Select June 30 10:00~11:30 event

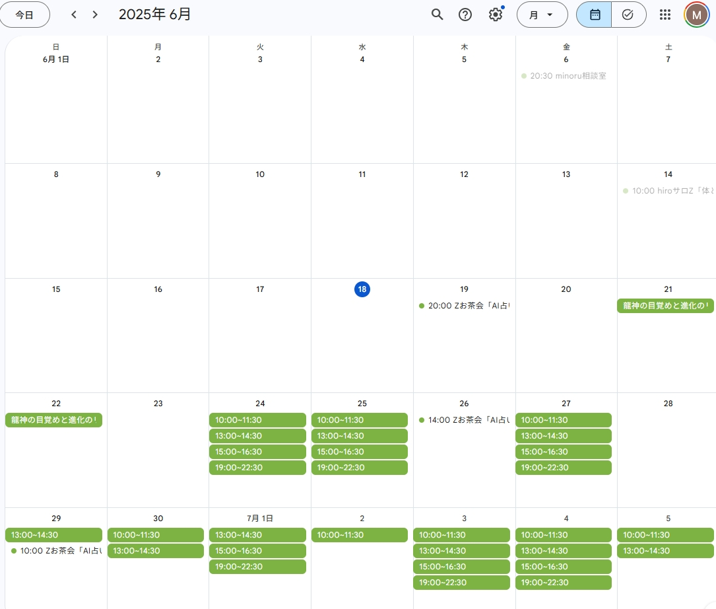point(156,535)
